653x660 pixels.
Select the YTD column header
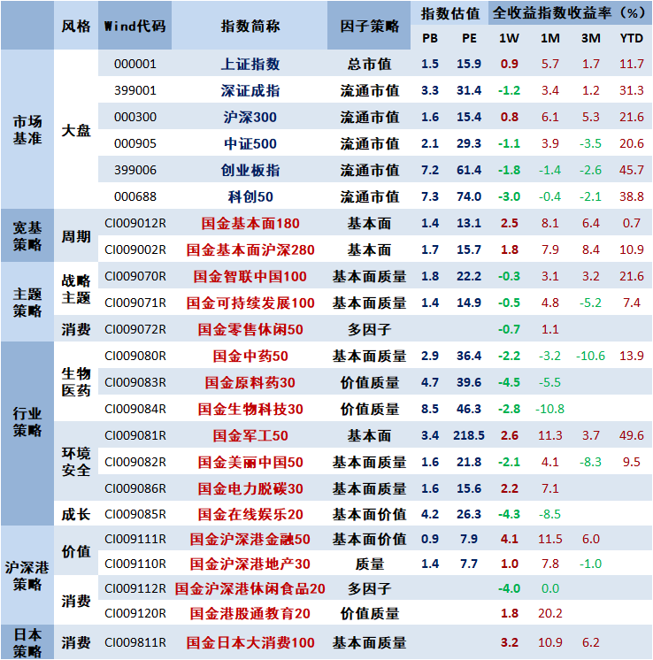click(x=632, y=38)
